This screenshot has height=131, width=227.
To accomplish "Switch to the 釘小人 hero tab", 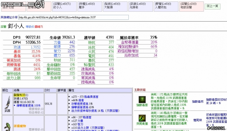I will pyautogui.click(x=64, y=6).
